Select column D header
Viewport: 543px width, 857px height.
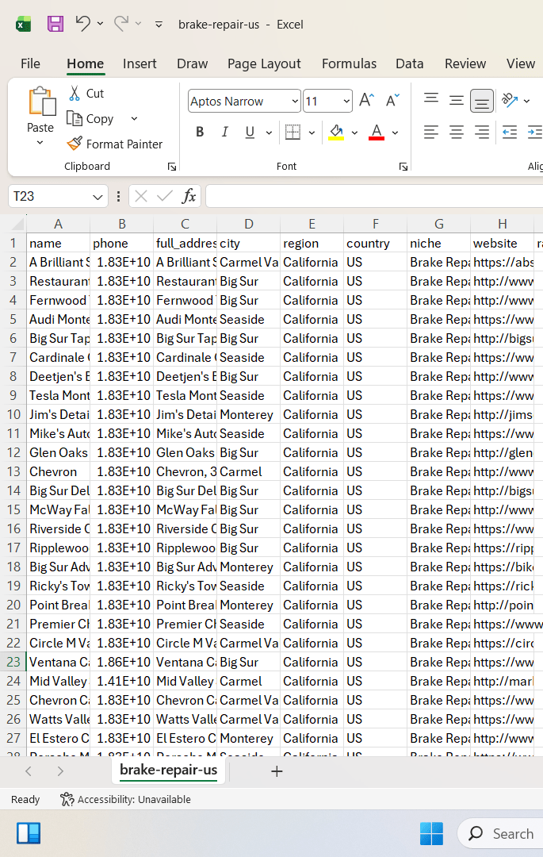pyautogui.click(x=248, y=224)
